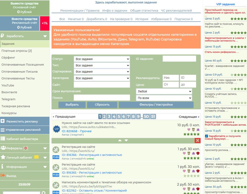Add task 816366 to favorites with the heart
Image resolution: width=247 pixels, height=194 pixels.
[184, 153]
